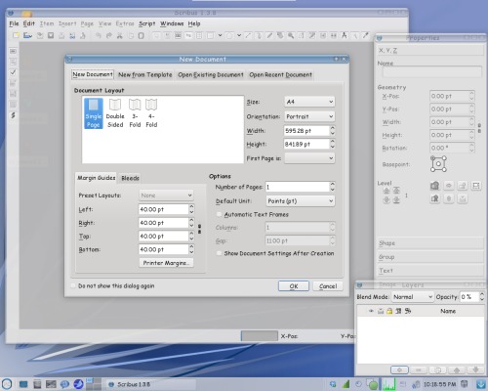The image size is (488, 391).
Task: Pick the 4-Fold layout icon
Action: (x=151, y=113)
